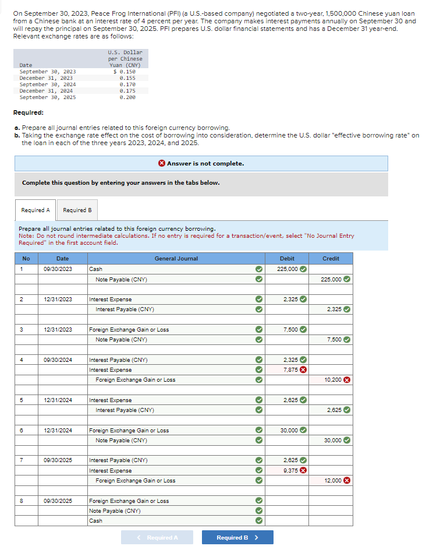Click green check beside 30,000 debit

pos(303,431)
